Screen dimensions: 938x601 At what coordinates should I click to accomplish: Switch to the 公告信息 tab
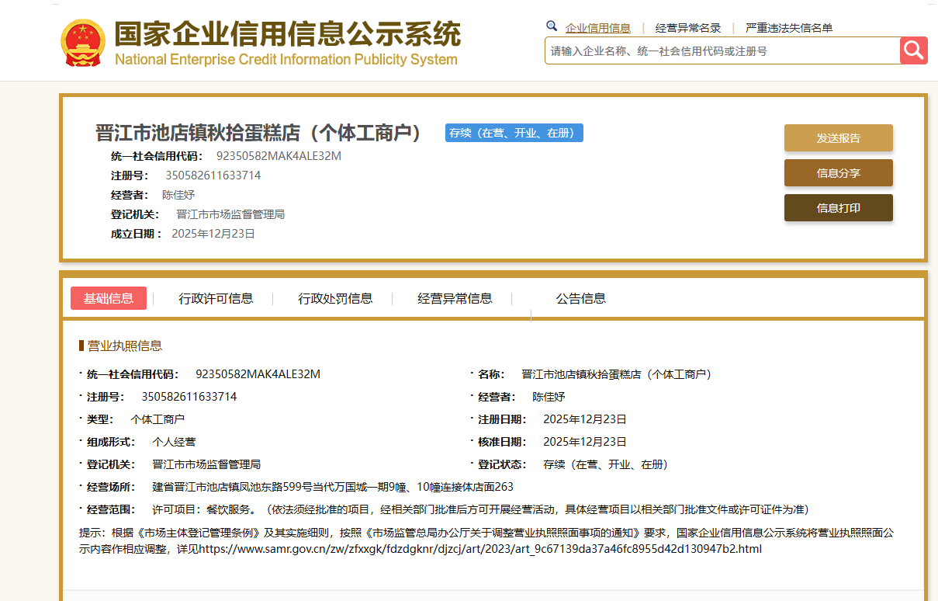click(x=581, y=298)
